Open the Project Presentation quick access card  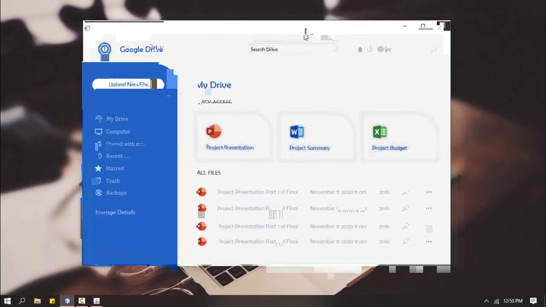(x=233, y=137)
